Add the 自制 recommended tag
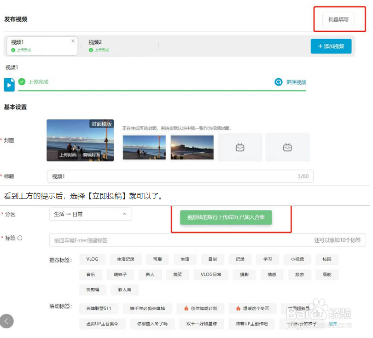 tap(212, 259)
